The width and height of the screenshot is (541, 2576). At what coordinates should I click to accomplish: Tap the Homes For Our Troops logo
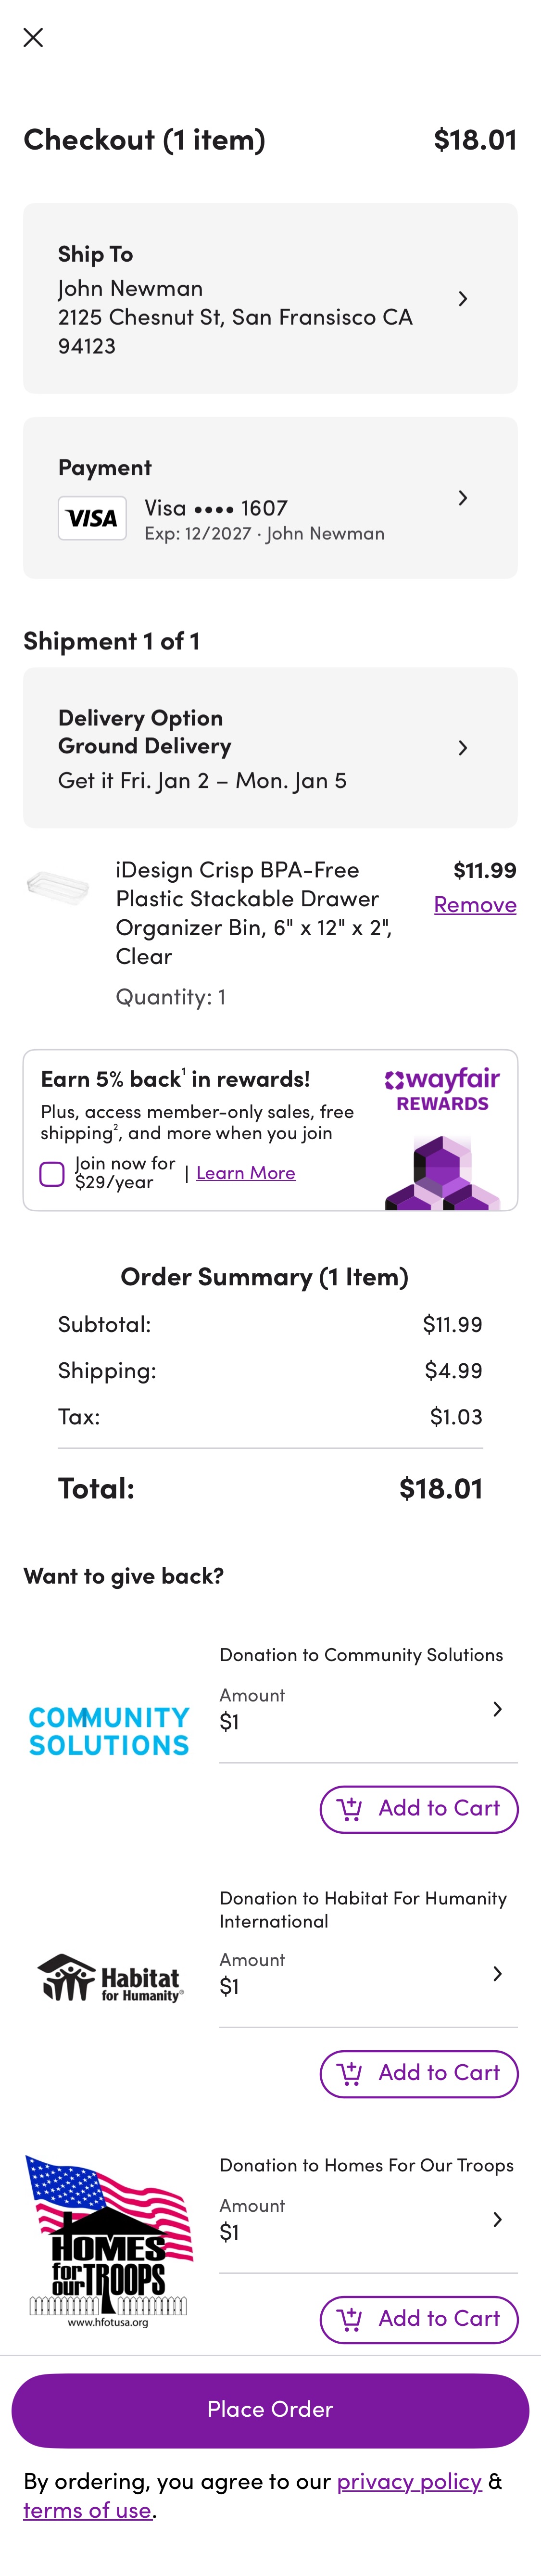pyautogui.click(x=109, y=2241)
